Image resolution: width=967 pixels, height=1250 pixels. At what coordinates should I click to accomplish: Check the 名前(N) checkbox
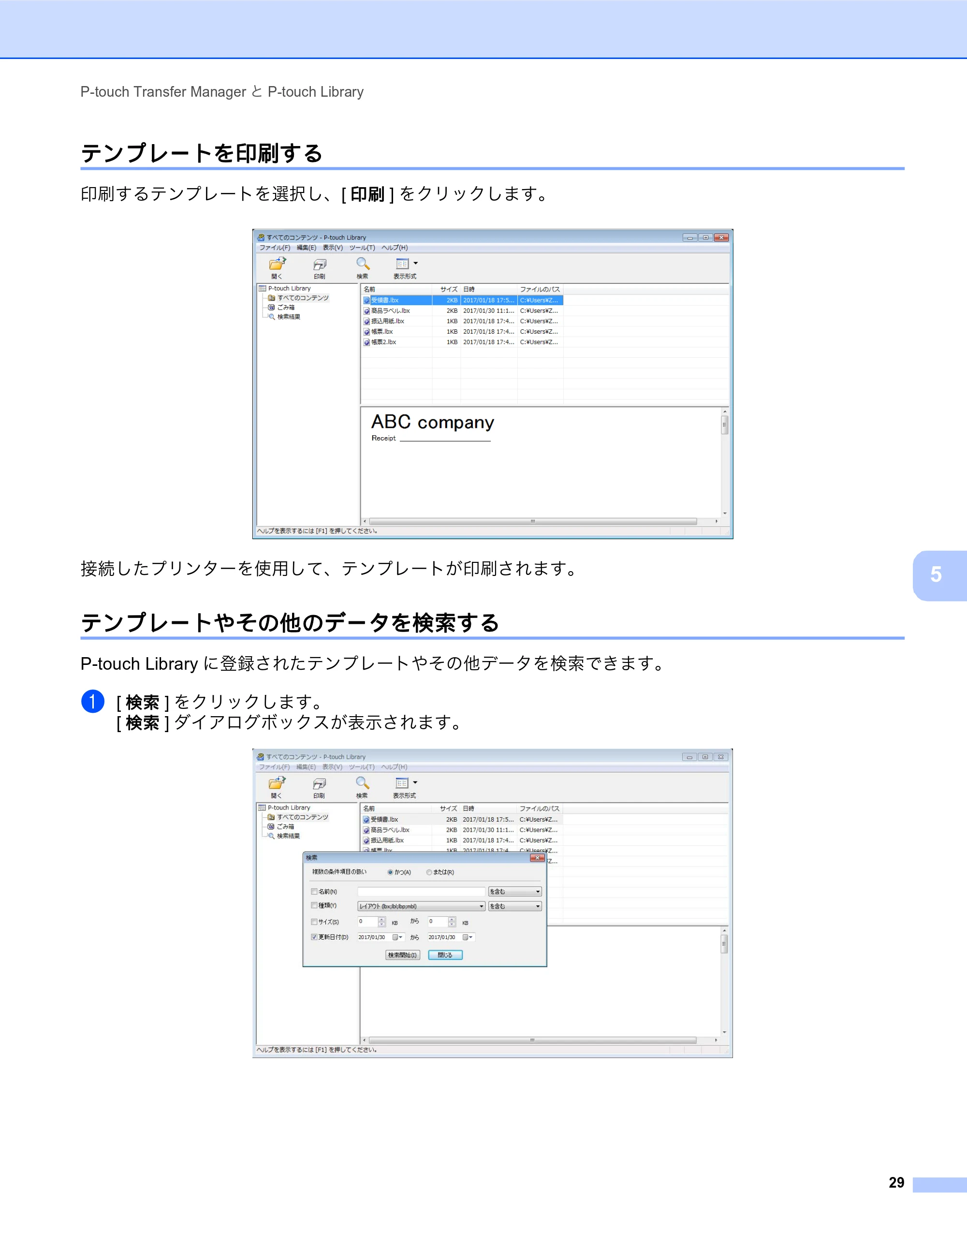coord(314,891)
